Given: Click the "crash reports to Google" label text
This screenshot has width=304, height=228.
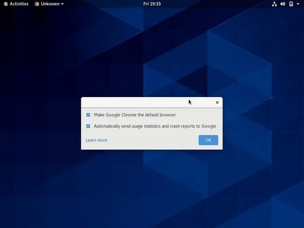Looking at the screenshot, I should pos(193,126).
